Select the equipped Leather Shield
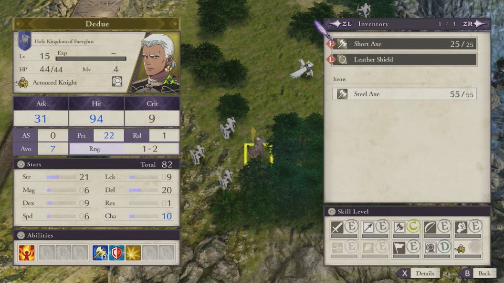Viewport: 504px width, 283px height. click(x=404, y=60)
